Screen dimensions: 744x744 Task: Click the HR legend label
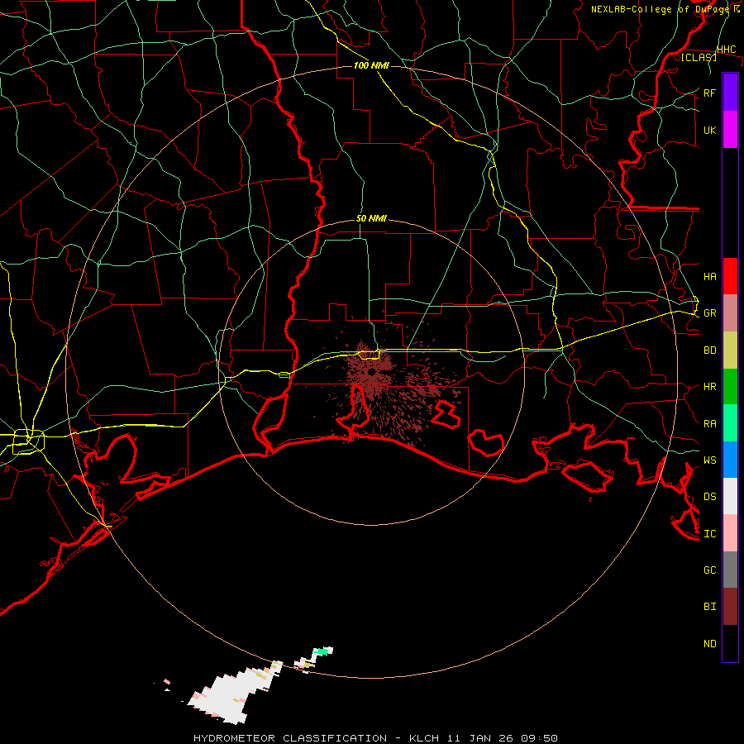(x=709, y=387)
